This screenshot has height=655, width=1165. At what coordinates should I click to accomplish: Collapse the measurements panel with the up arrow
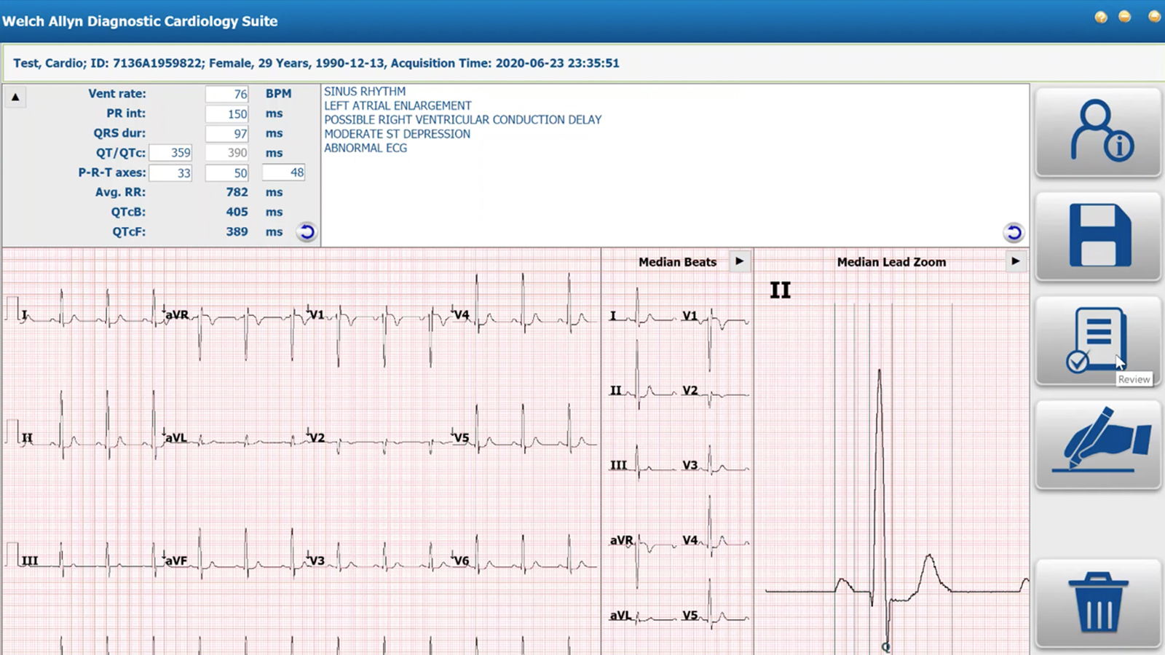click(x=15, y=96)
